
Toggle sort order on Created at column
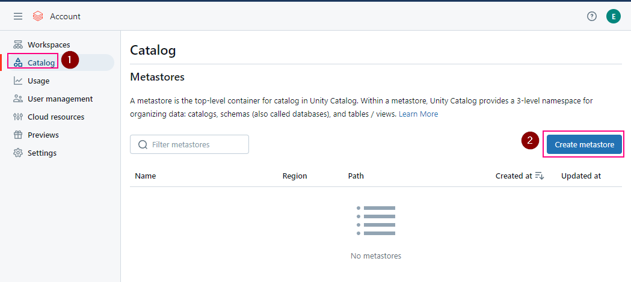click(539, 176)
